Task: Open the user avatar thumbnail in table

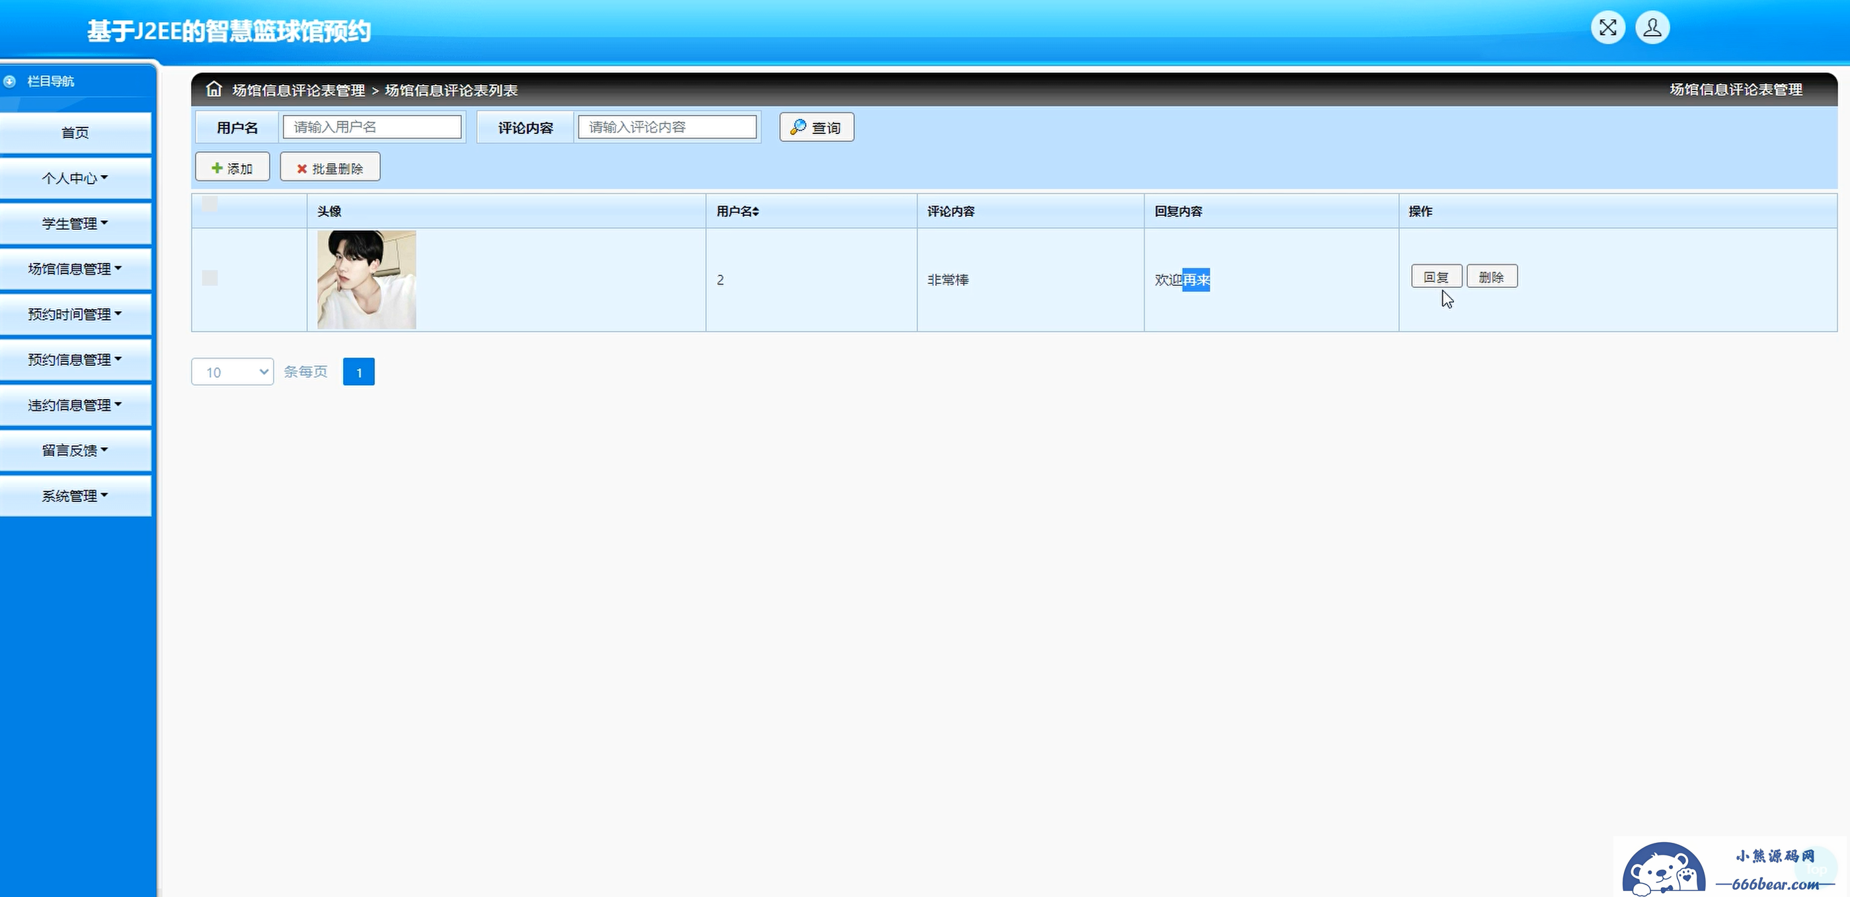Action: 367,280
